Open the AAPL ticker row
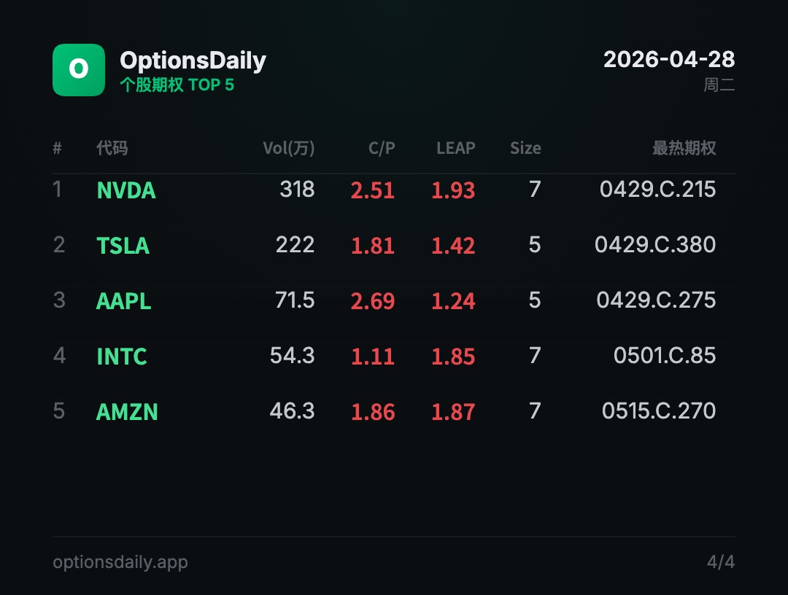The image size is (788, 595). point(123,301)
